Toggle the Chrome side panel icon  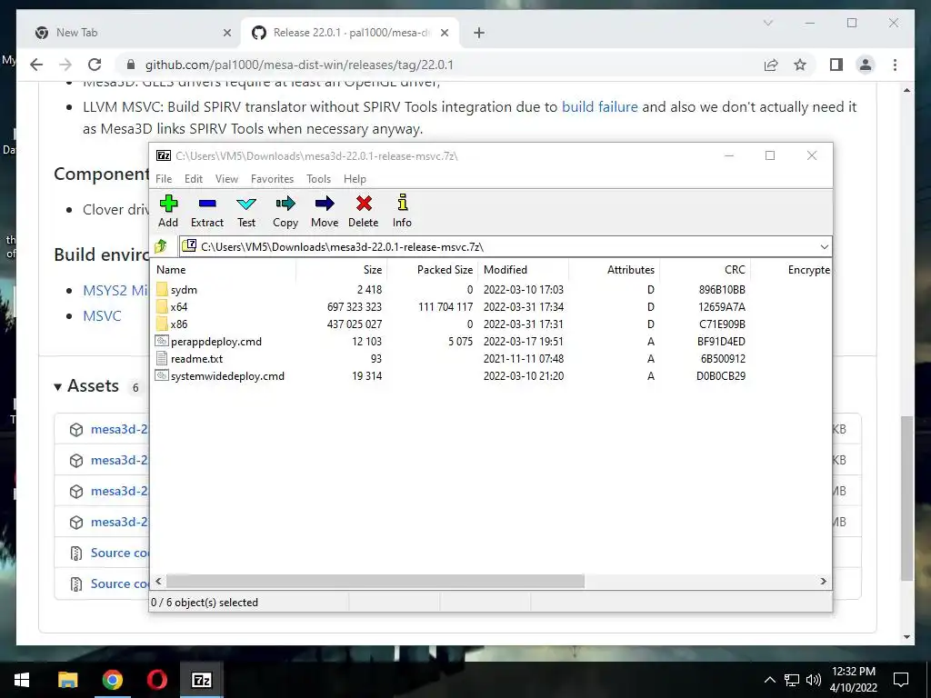(836, 65)
